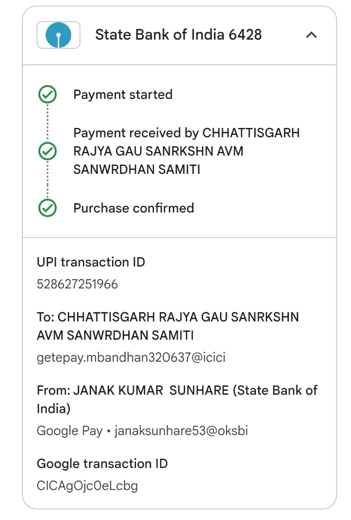Image resolution: width=351 pixels, height=520 pixels.
Task: Click the Payment started checkmark icon
Action: coord(47,95)
